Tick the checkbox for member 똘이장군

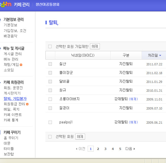click(50, 73)
